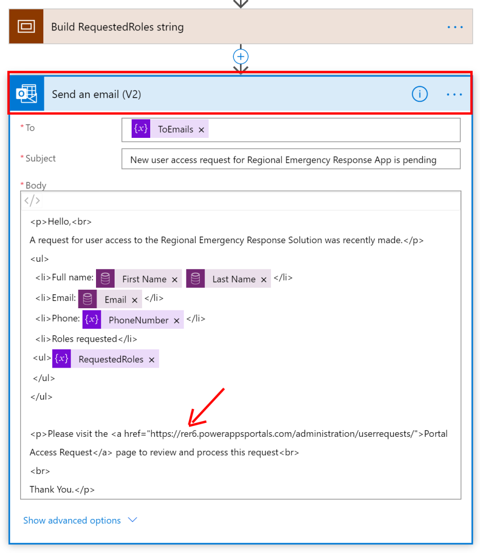Click the Show advanced options chevron
Image resolution: width=480 pixels, height=553 pixels.
(x=133, y=520)
